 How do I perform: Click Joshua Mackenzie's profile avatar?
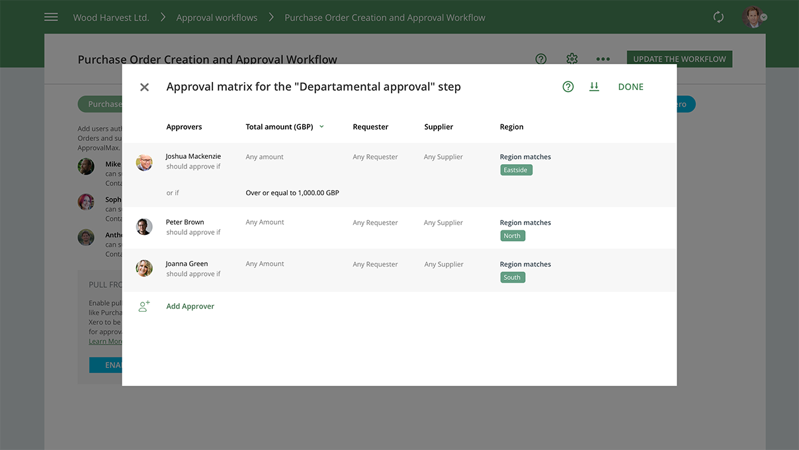144,161
